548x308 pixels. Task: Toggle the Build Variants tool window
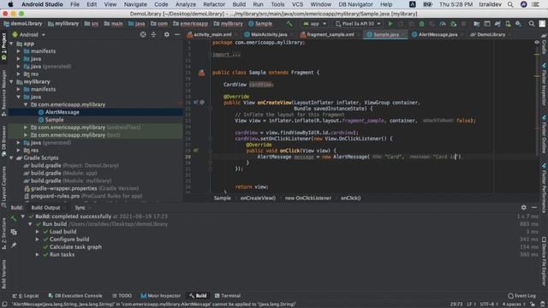(x=3, y=275)
